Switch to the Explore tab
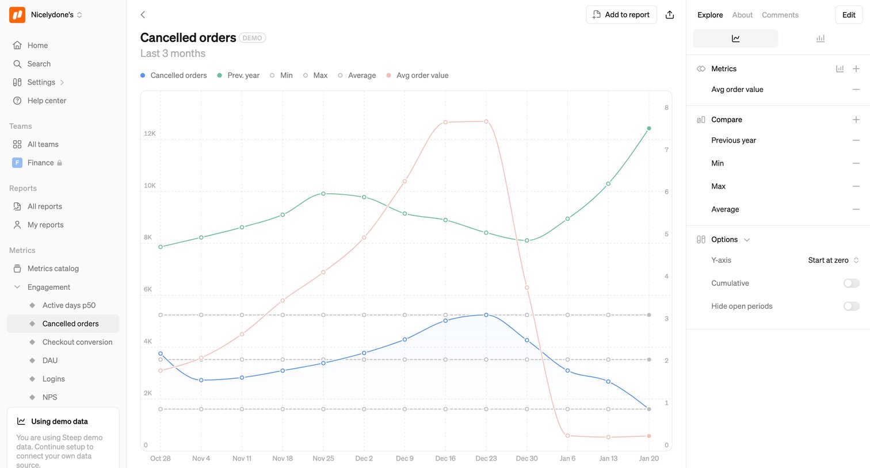The height and width of the screenshot is (468, 870). pos(710,15)
